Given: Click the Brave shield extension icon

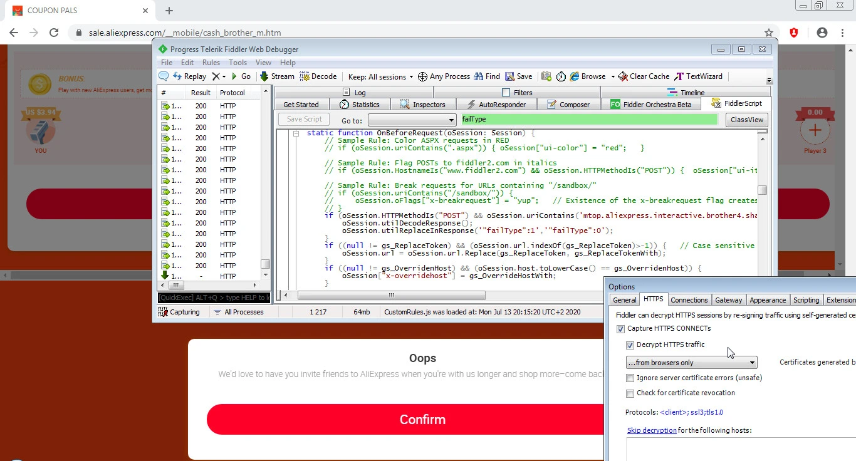Looking at the screenshot, I should click(x=794, y=33).
